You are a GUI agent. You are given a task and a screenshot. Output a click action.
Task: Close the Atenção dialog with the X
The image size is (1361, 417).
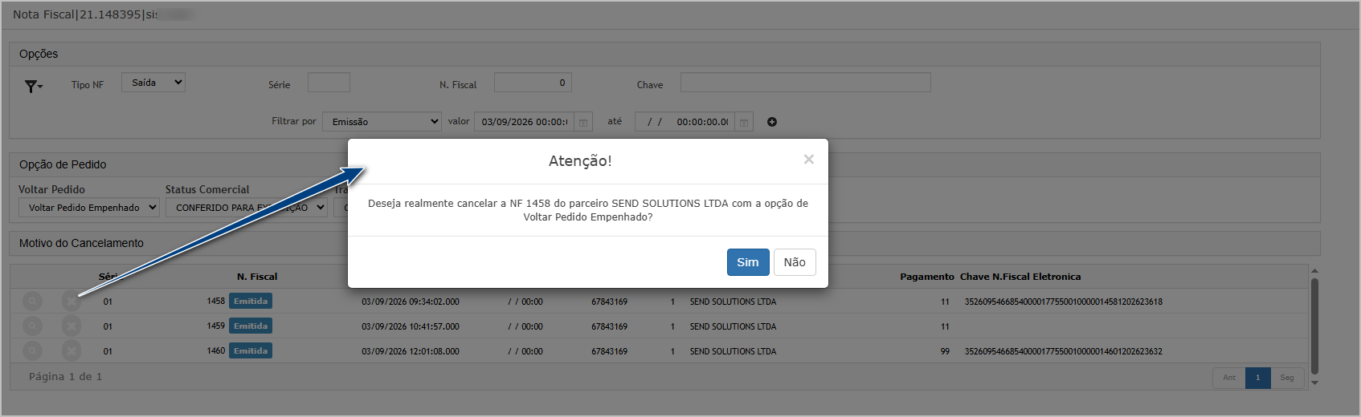[809, 160]
